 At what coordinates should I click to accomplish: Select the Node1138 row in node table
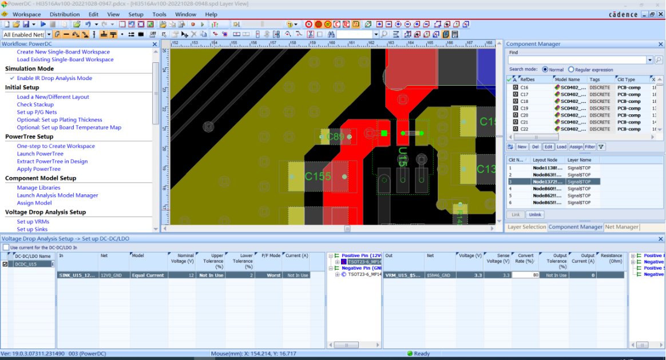click(x=553, y=168)
